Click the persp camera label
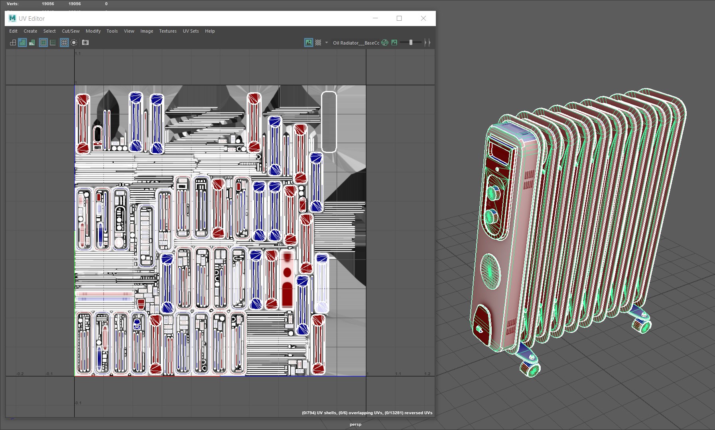This screenshot has height=430, width=715. (355, 424)
